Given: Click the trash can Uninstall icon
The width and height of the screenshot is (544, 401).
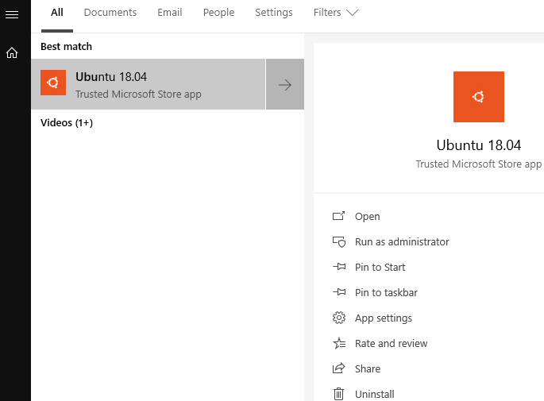Looking at the screenshot, I should (338, 394).
